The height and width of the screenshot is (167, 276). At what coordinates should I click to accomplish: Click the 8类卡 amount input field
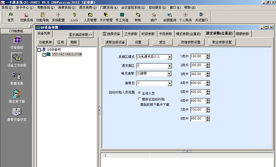198,119
